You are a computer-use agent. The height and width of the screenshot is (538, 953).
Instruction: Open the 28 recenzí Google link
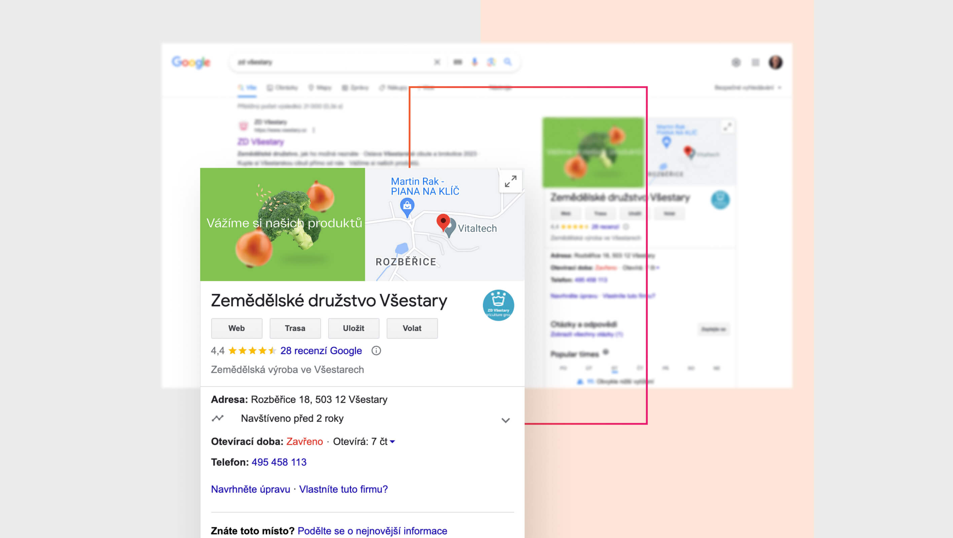pyautogui.click(x=321, y=350)
